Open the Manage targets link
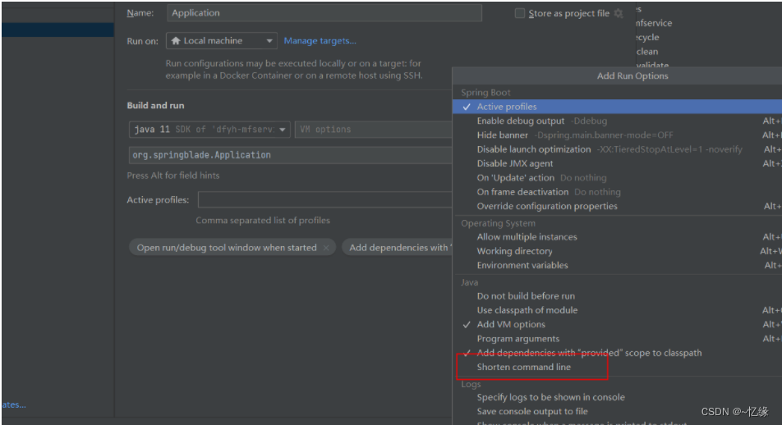The height and width of the screenshot is (425, 782). pyautogui.click(x=320, y=41)
